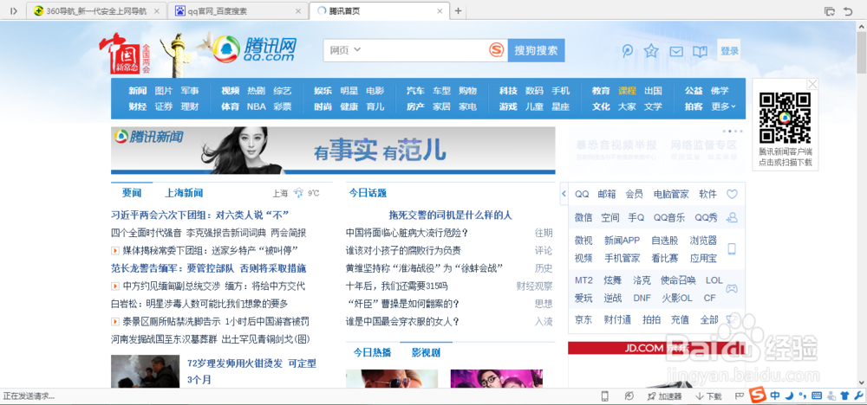Select the 上海新闻 tab
The width and height of the screenshot is (867, 405).
pos(184,193)
